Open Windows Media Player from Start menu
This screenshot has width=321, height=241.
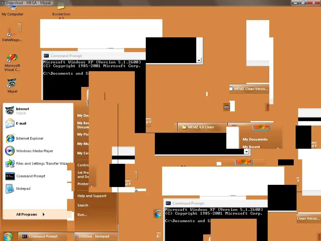34,151
